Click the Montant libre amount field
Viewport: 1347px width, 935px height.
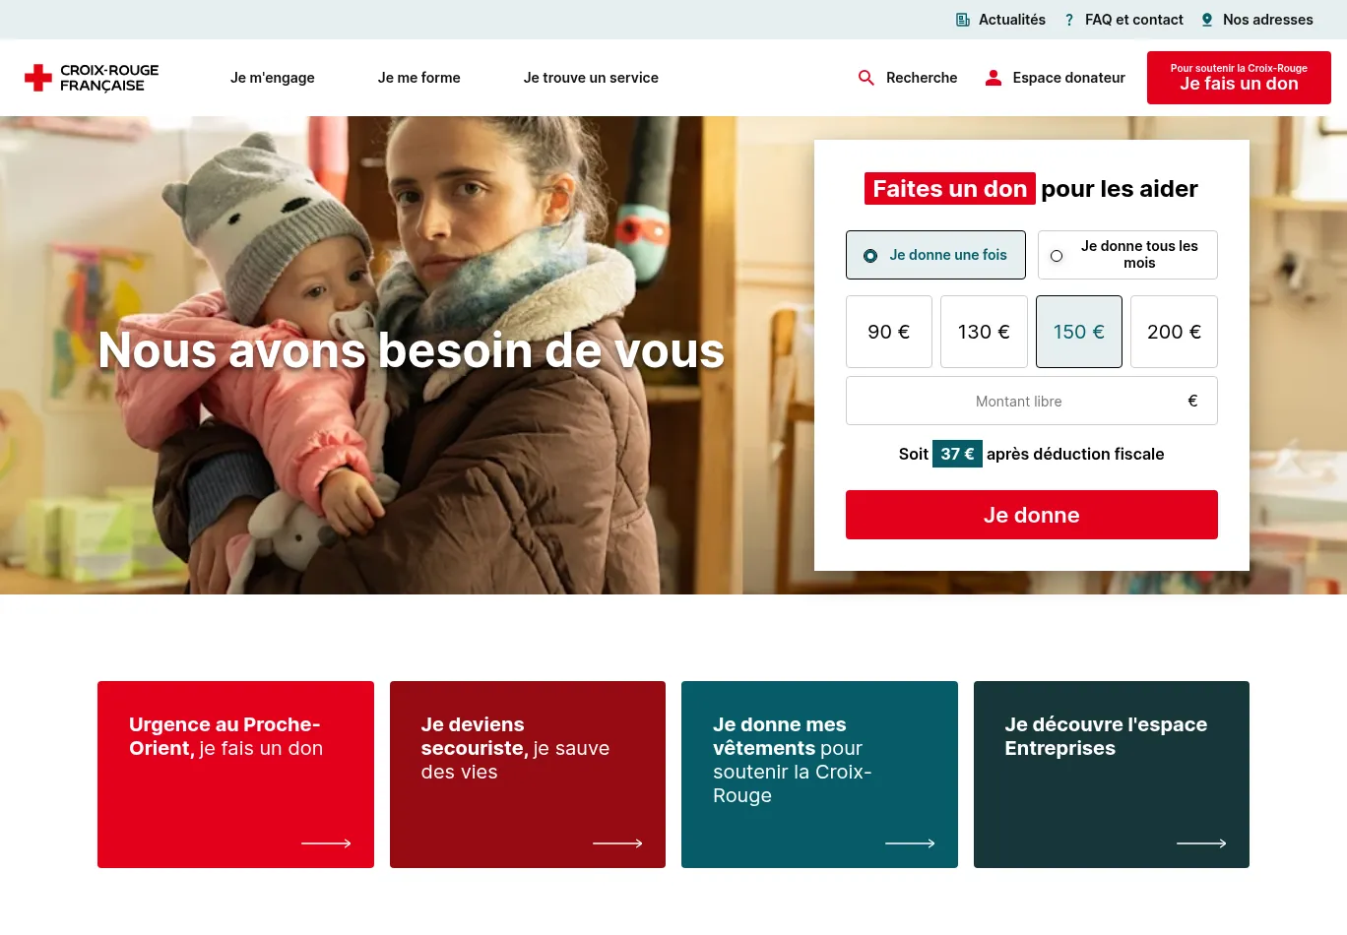[1032, 401]
